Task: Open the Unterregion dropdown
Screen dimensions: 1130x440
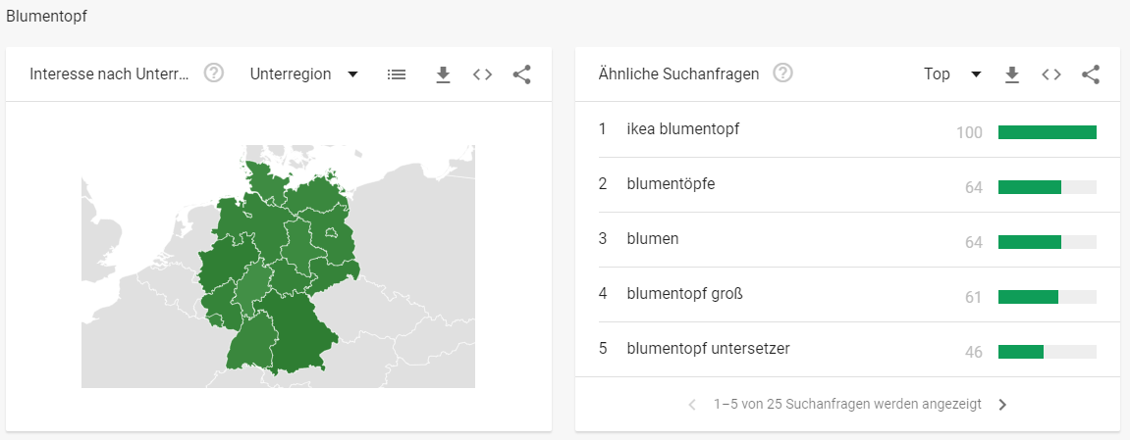Action: (x=304, y=74)
